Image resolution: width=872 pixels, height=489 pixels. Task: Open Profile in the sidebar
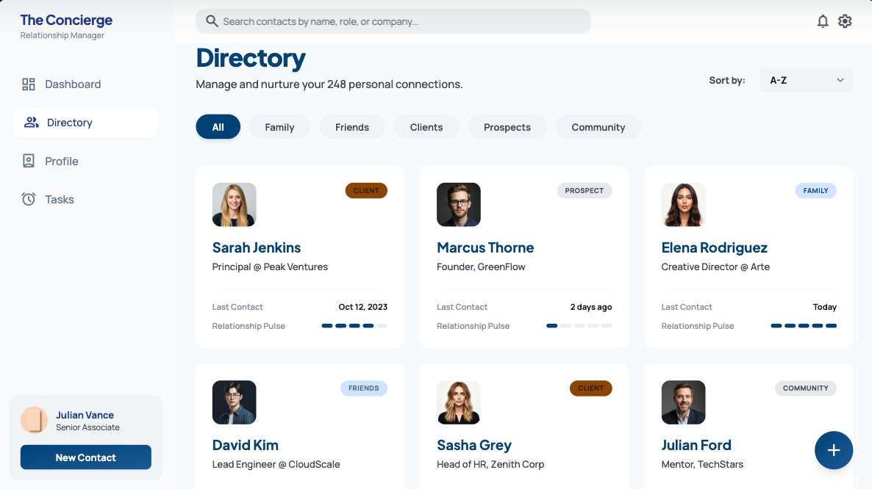[85, 161]
